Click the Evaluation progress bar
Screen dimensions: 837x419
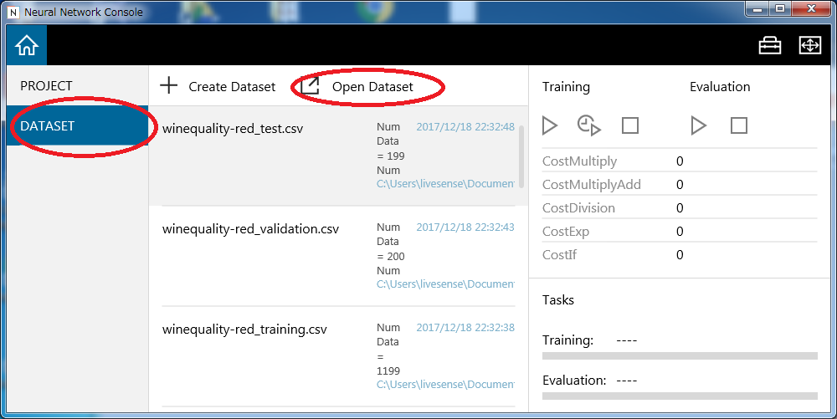[x=680, y=396]
